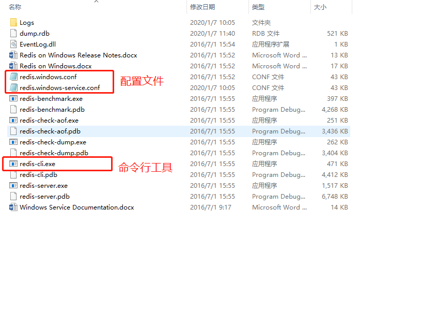Select the Release Notes Word document icon

(x=13, y=55)
